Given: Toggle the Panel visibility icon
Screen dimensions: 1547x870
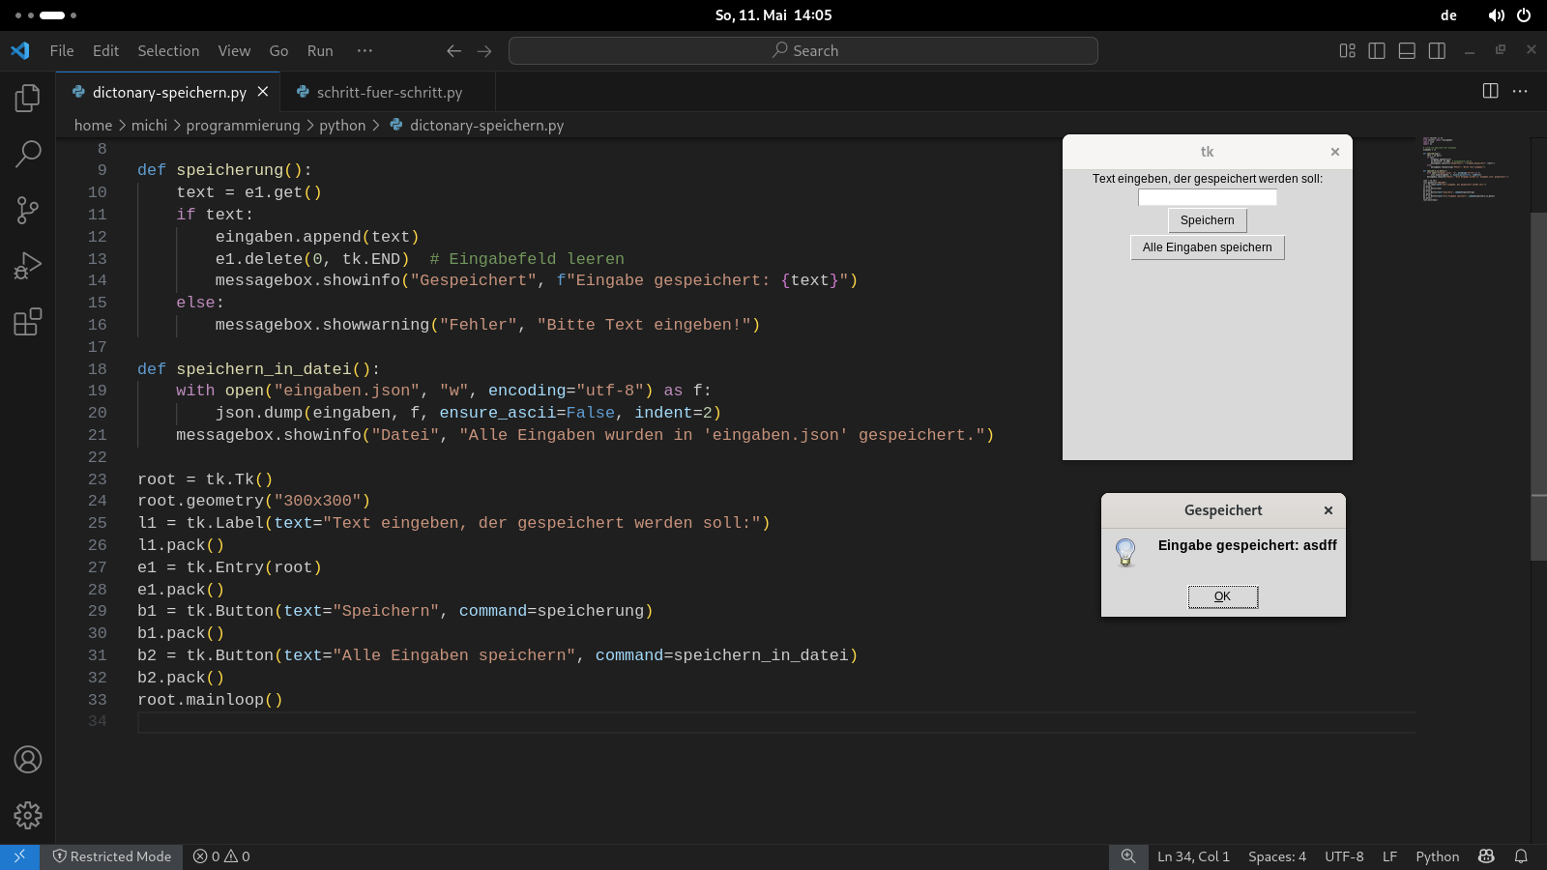Looking at the screenshot, I should [1407, 50].
